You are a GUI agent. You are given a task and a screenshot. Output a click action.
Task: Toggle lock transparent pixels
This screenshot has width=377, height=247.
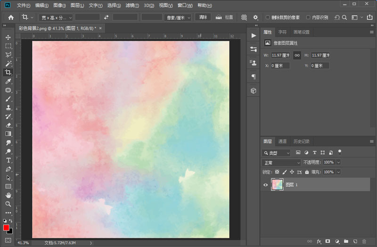point(277,172)
